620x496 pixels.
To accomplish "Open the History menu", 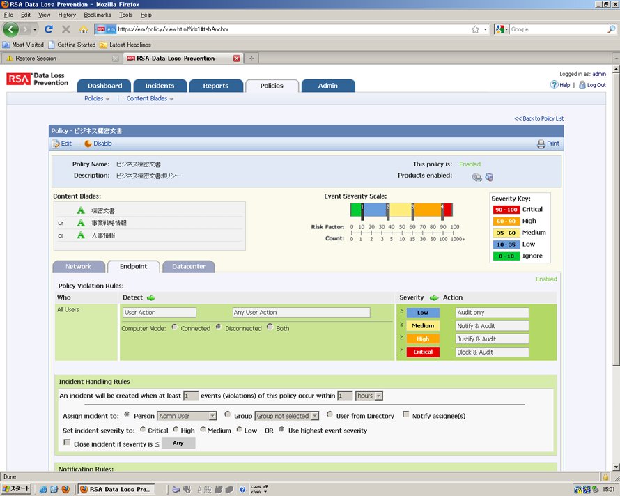I will tap(67, 15).
